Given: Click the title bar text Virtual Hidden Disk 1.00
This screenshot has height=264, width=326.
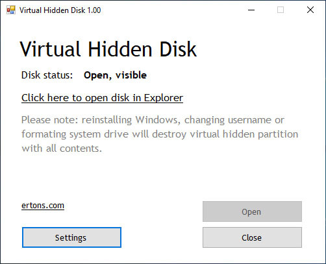Looking at the screenshot, I should click(60, 10).
